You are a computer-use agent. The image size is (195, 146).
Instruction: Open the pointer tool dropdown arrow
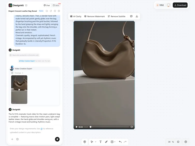click(96, 142)
